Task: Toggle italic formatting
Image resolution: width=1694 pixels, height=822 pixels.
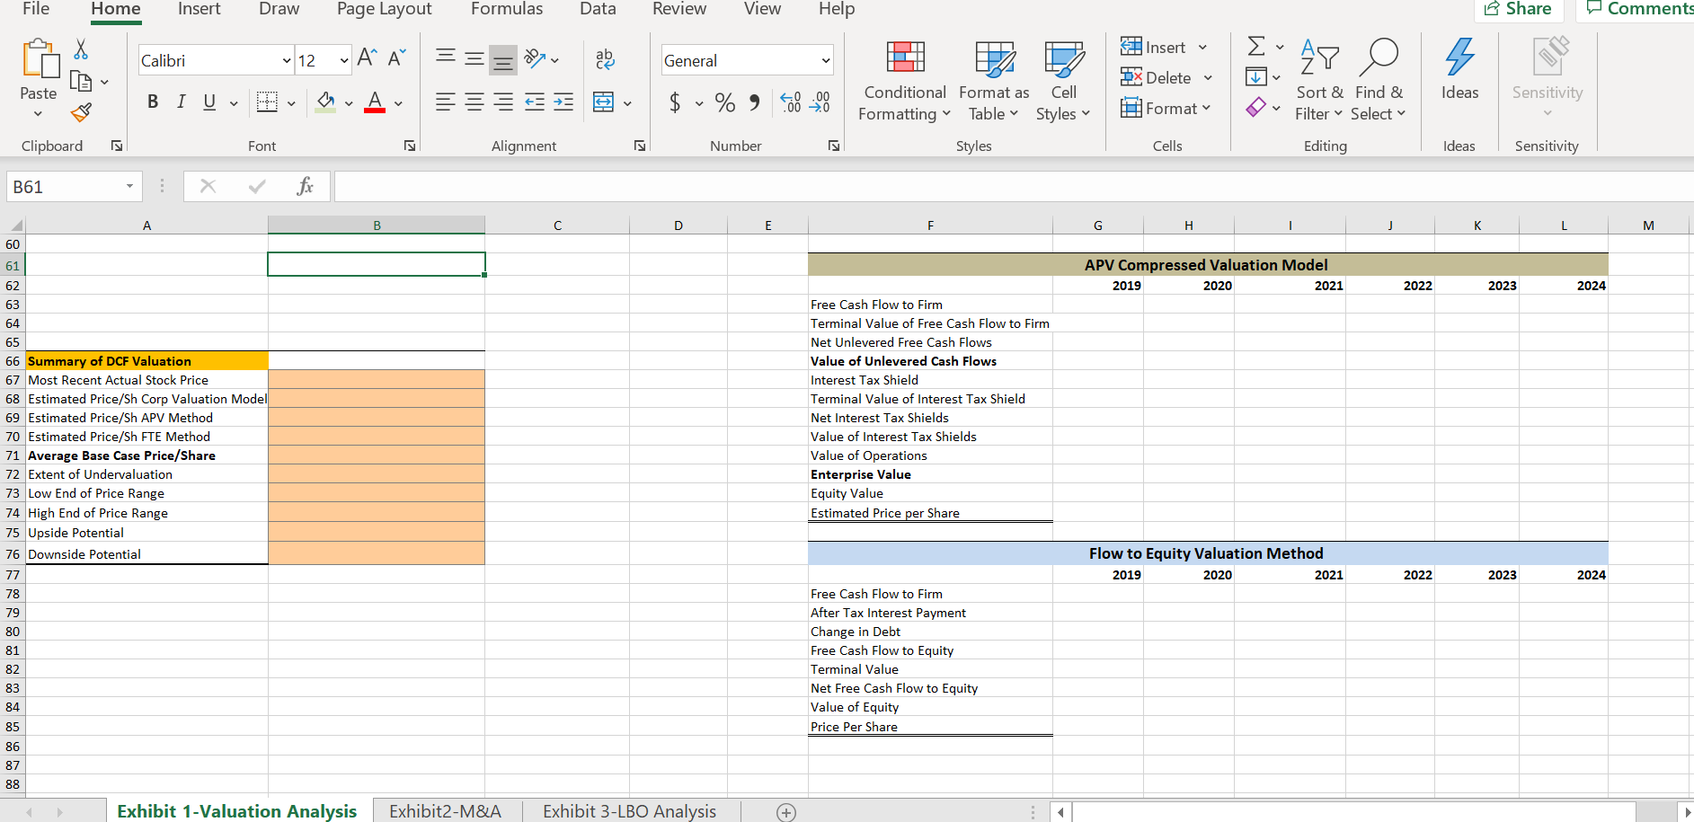Action: point(181,102)
